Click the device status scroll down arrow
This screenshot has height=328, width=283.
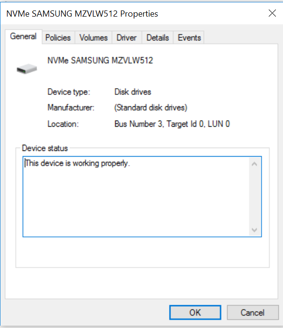[x=255, y=230]
